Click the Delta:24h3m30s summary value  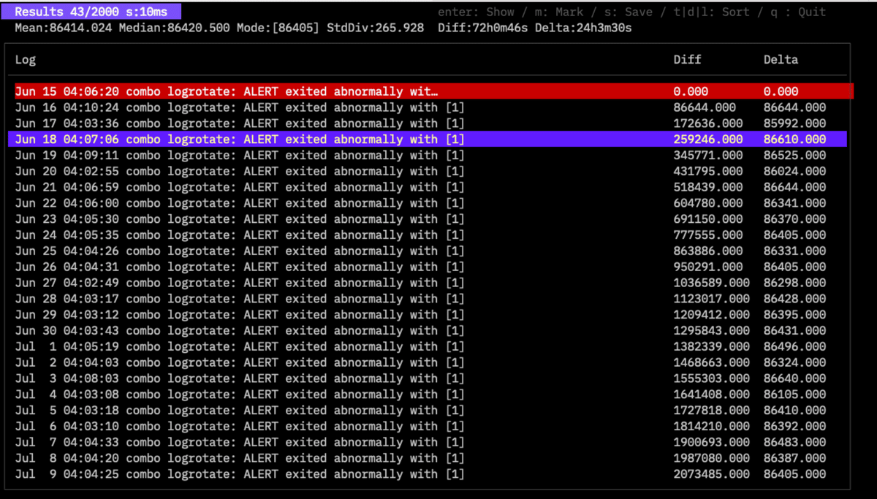click(x=583, y=28)
